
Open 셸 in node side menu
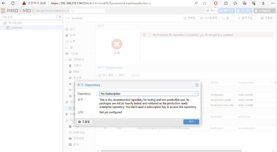click(x=71, y=48)
